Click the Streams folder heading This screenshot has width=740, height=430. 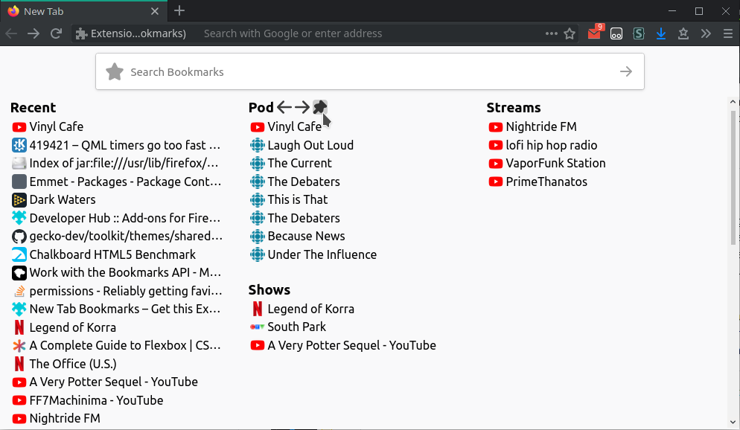[x=514, y=107]
